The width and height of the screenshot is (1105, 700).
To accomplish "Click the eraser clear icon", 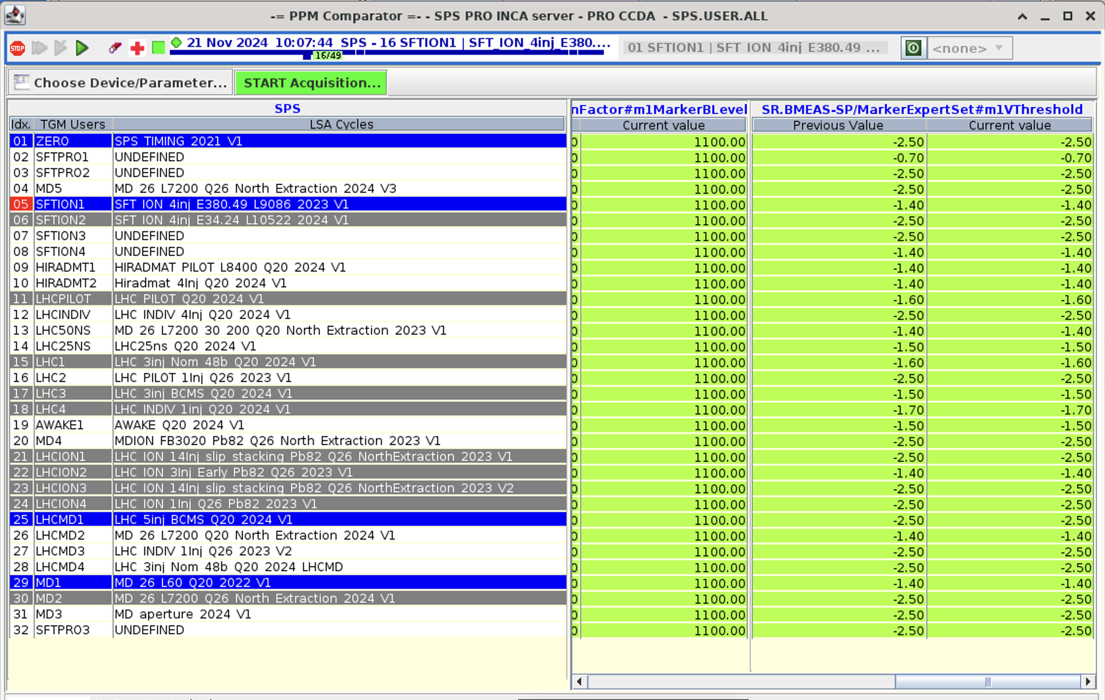I will pos(115,48).
